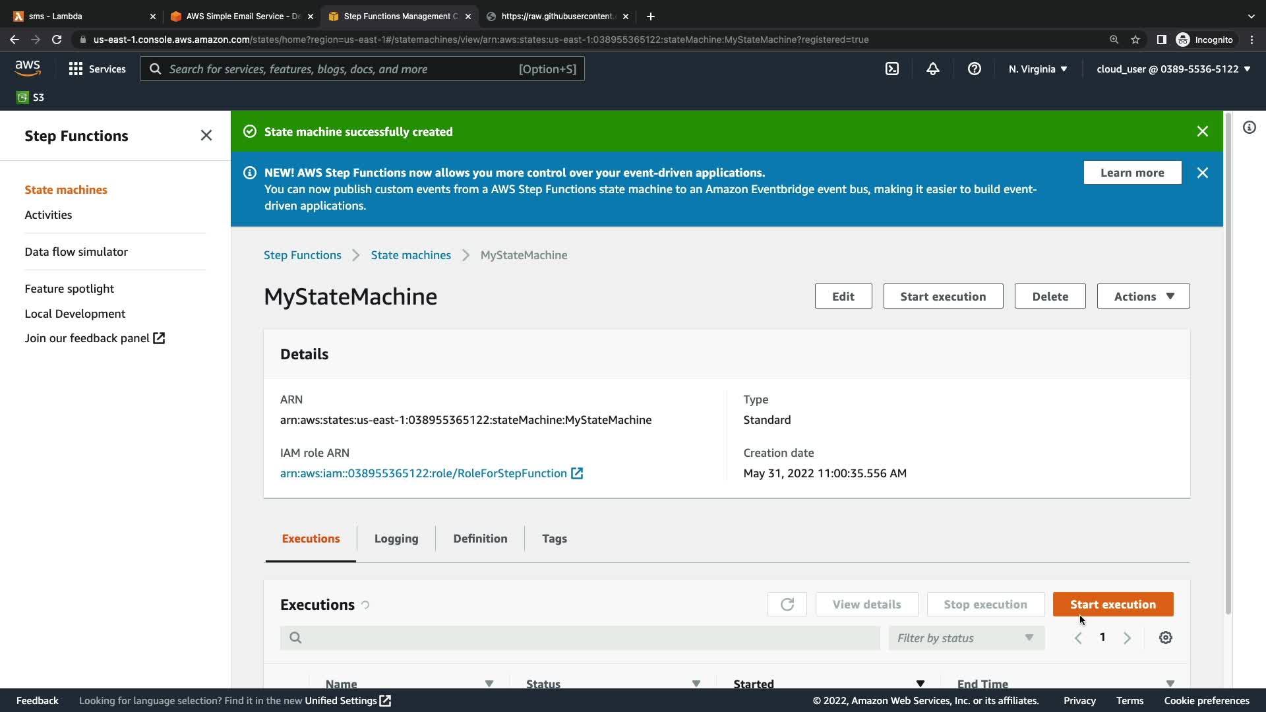Expand the N. Virginia region selector

pos(1037,69)
